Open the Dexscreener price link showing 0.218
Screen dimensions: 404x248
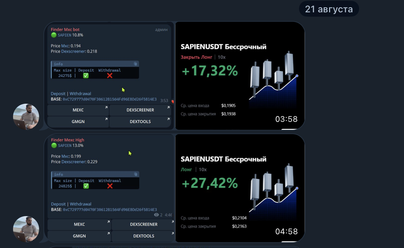(73, 51)
